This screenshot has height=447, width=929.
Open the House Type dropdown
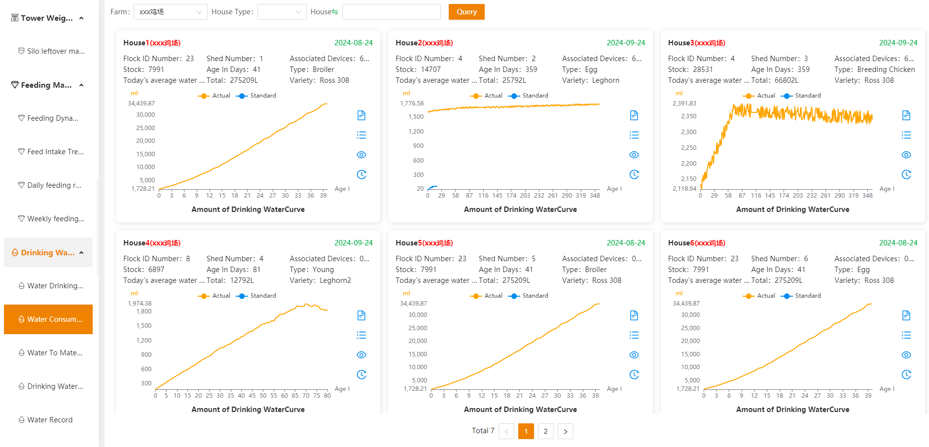tap(282, 12)
